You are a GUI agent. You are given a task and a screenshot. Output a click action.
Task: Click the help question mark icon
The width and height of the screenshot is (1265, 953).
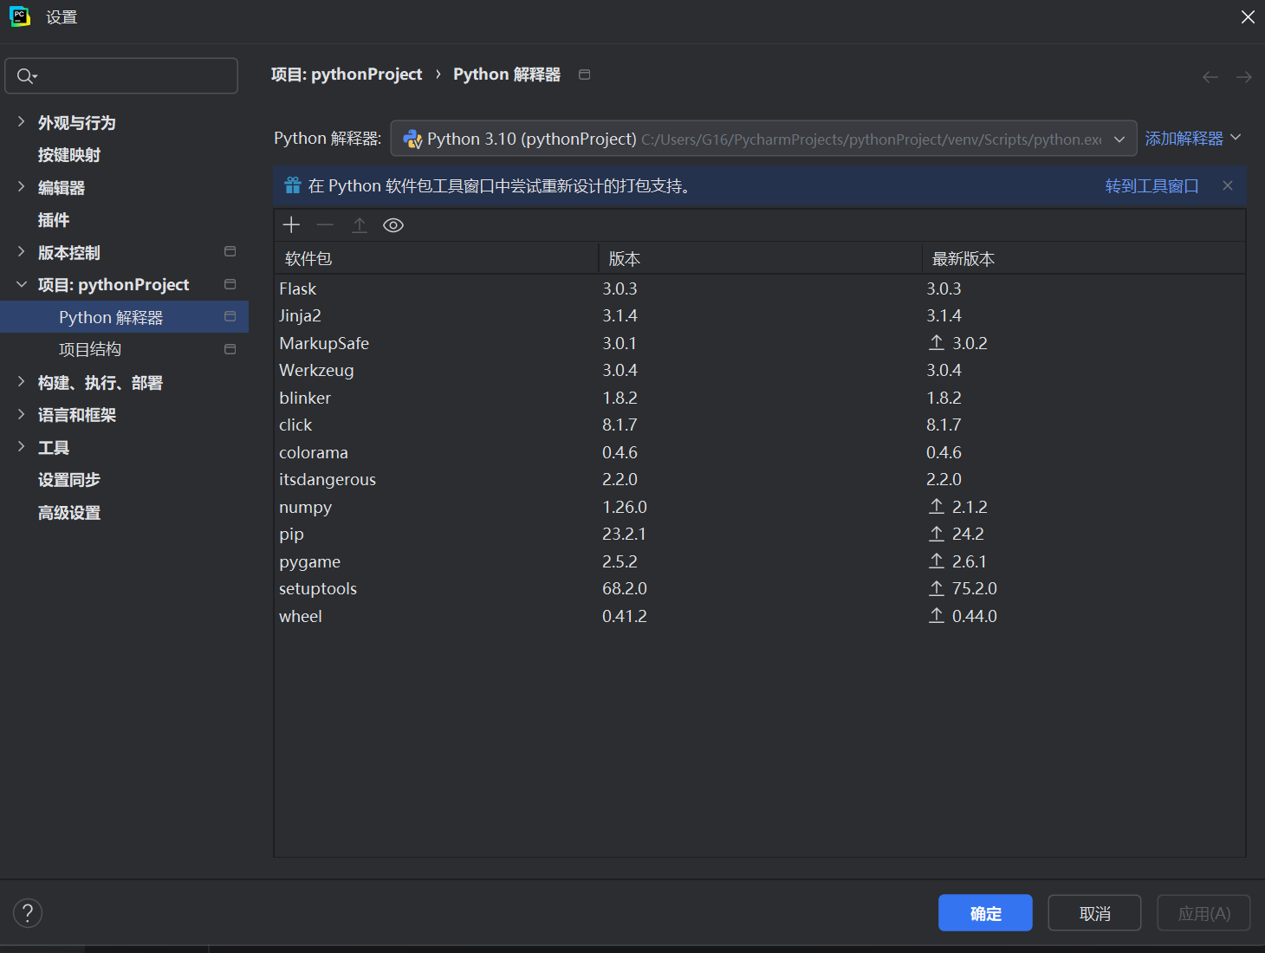tap(28, 912)
